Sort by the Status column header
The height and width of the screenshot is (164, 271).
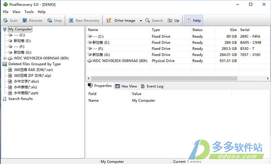(203, 30)
